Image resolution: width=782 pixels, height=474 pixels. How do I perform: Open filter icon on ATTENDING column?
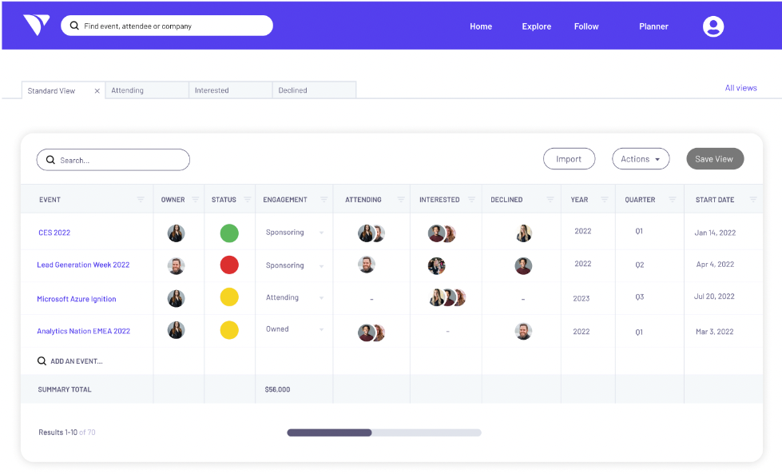point(401,199)
